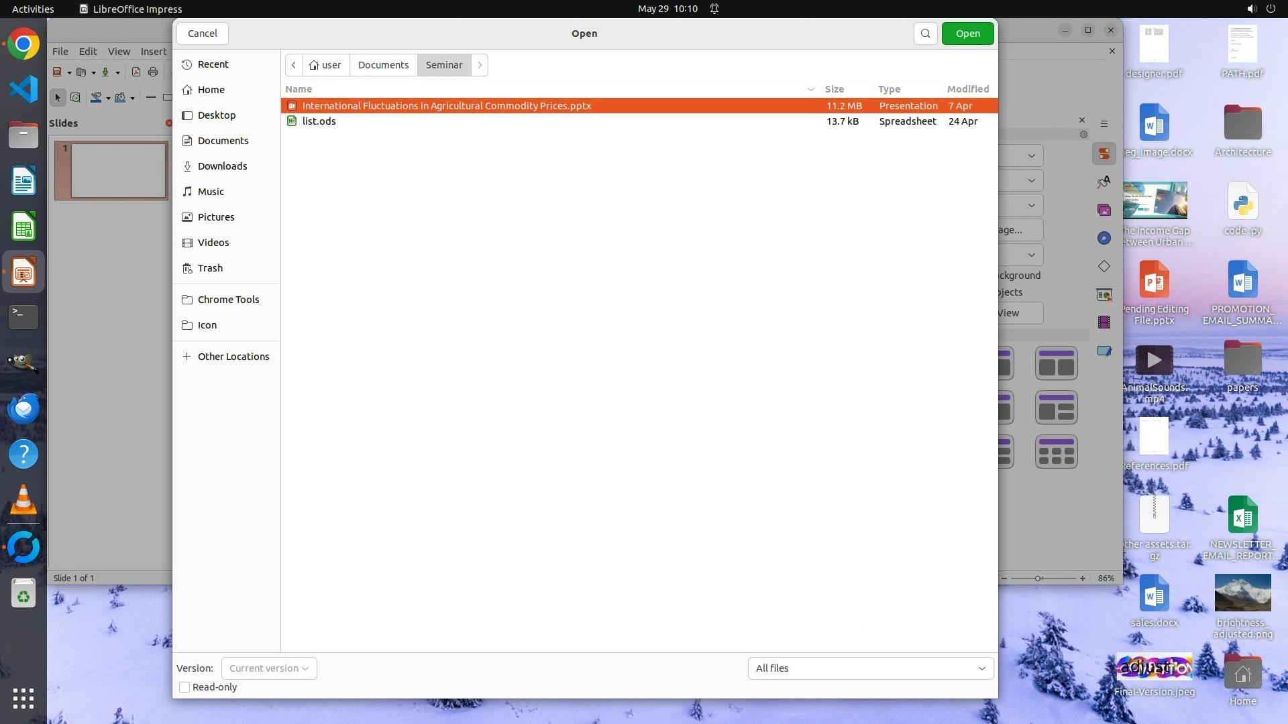Open the Animation filmstrip sidebar icon
Screen dimensions: 1288x724
coord(1104,322)
